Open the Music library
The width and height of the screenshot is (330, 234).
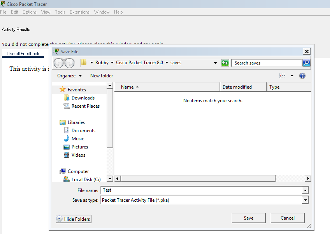(x=77, y=139)
